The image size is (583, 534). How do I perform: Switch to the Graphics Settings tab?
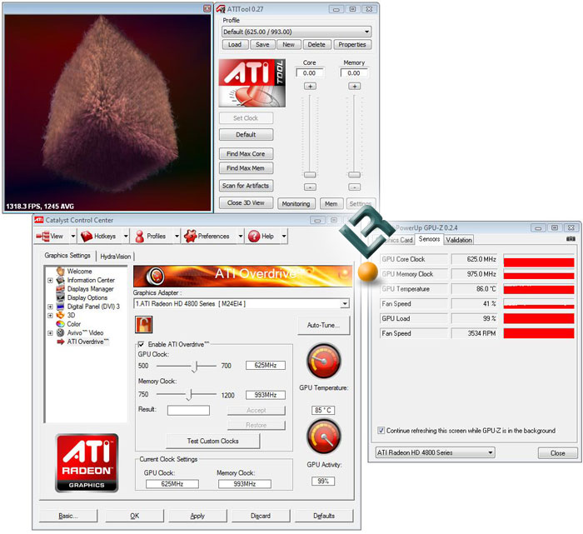point(67,256)
